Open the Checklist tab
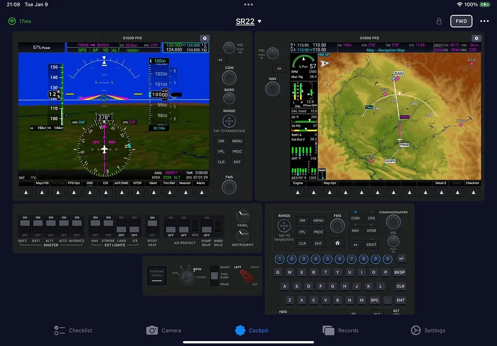The width and height of the screenshot is (497, 346). [73, 331]
